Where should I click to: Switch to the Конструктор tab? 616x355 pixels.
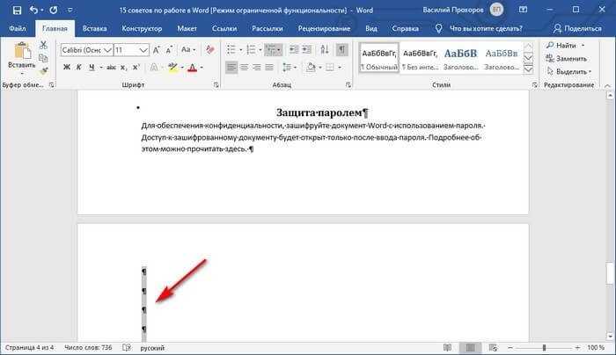coord(142,29)
